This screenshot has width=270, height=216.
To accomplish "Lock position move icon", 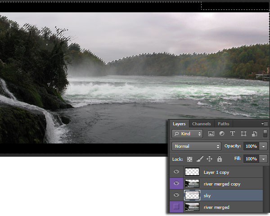I will pyautogui.click(x=209, y=159).
